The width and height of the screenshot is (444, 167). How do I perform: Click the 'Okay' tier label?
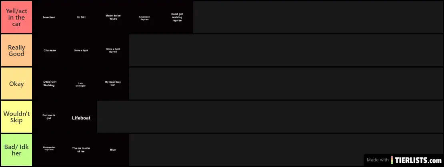(x=16, y=84)
